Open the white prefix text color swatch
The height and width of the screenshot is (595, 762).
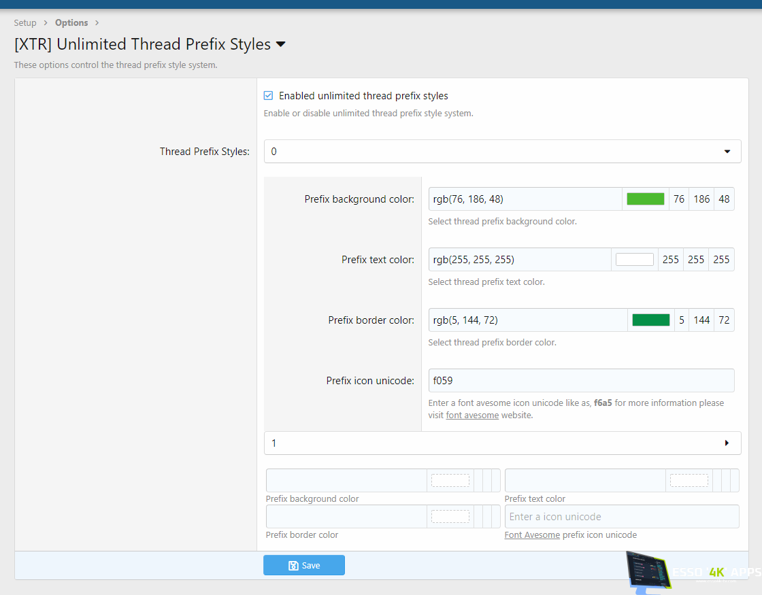tap(634, 260)
